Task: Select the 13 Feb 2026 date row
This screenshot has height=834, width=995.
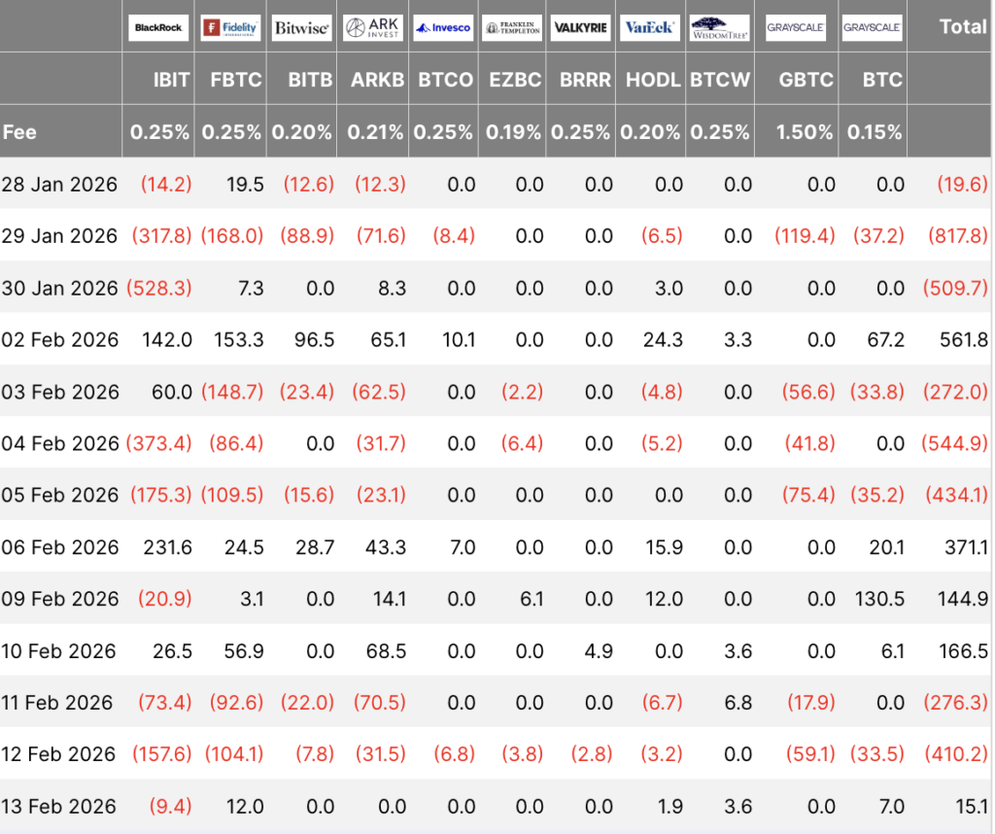Action: (x=60, y=806)
